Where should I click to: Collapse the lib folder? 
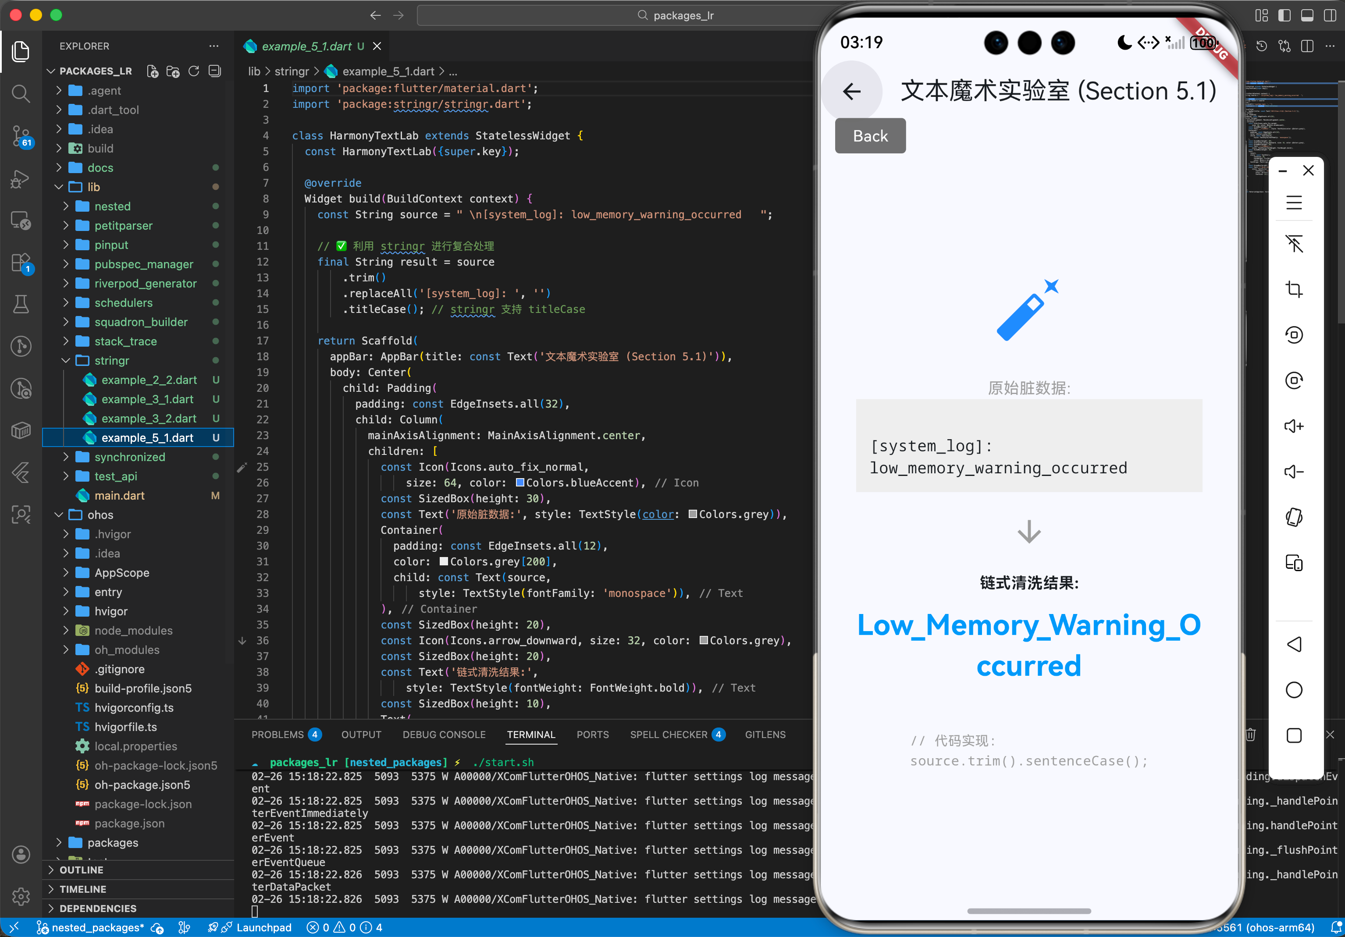pos(138,187)
